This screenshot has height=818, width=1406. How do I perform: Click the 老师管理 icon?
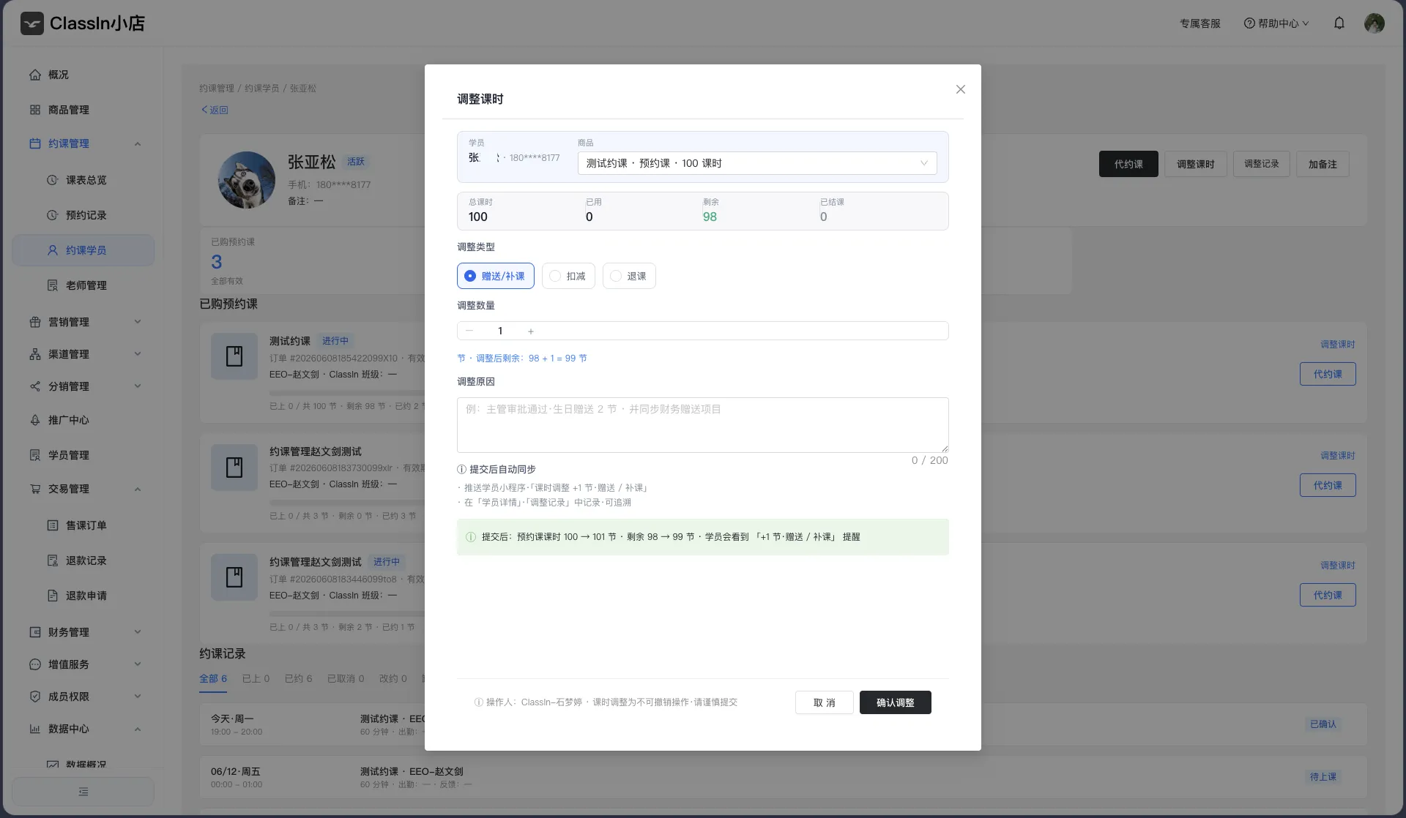tap(53, 285)
